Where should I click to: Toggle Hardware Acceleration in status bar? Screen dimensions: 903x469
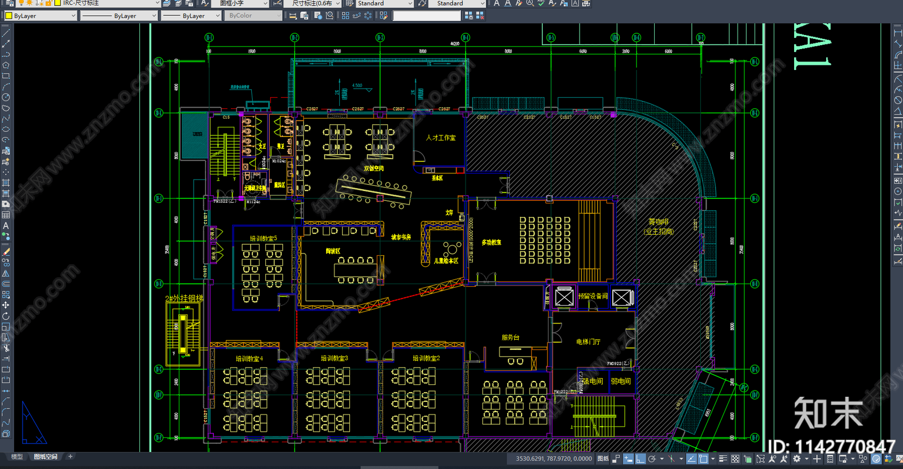(876, 459)
